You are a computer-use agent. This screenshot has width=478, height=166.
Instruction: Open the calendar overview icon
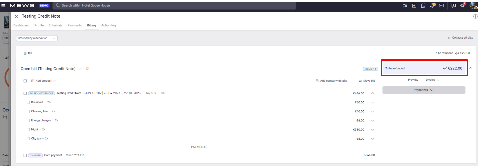pyautogui.click(x=423, y=5)
